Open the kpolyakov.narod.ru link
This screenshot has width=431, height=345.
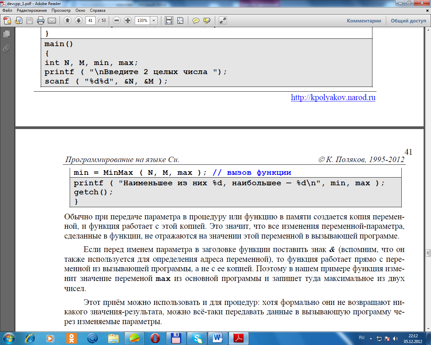(333, 97)
